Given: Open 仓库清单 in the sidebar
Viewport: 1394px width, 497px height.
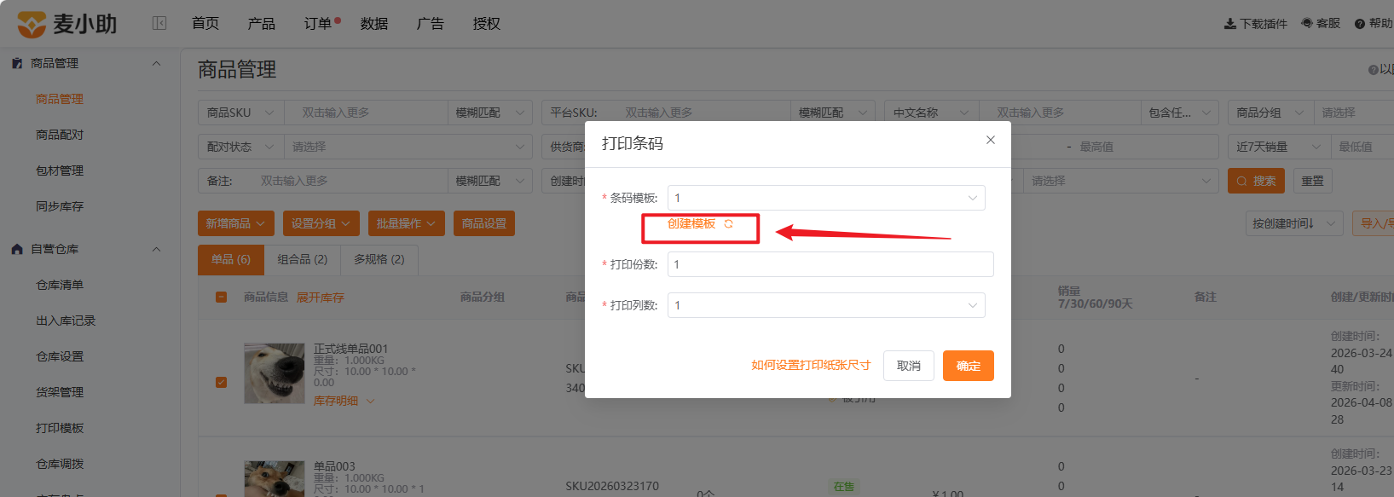Looking at the screenshot, I should (x=60, y=285).
